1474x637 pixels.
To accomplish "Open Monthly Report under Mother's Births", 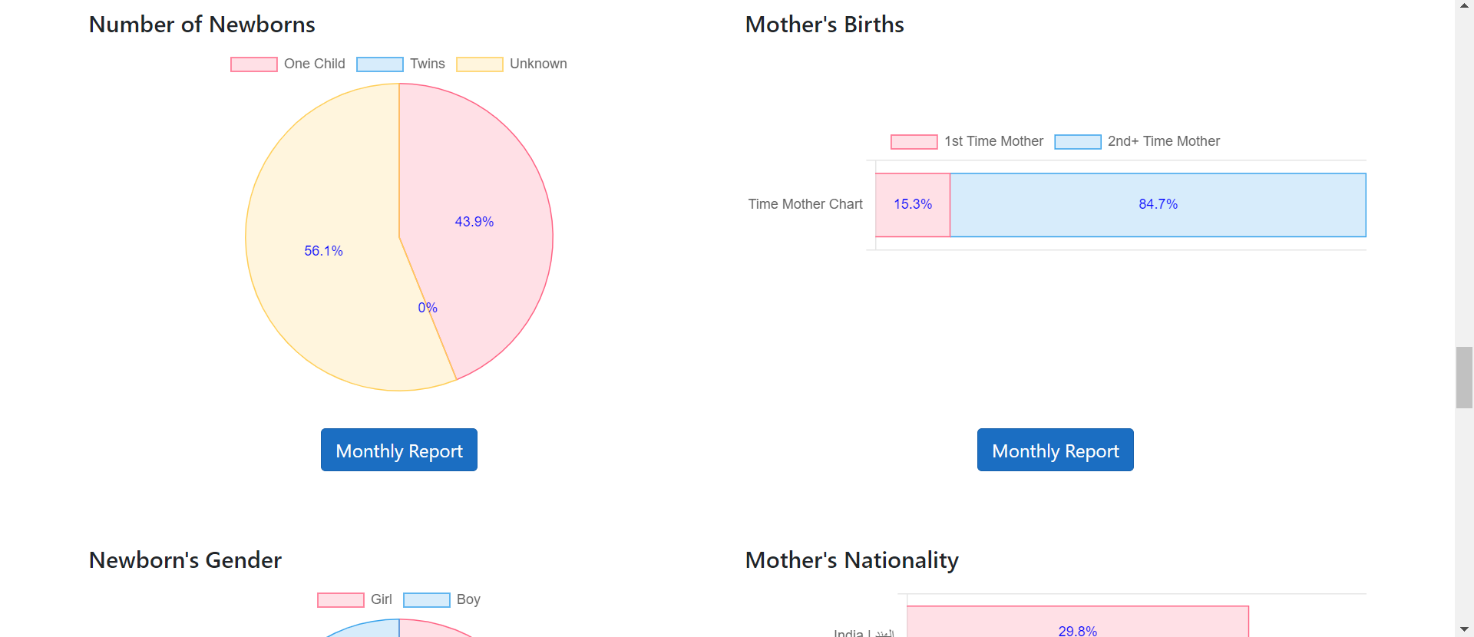I will pos(1055,451).
